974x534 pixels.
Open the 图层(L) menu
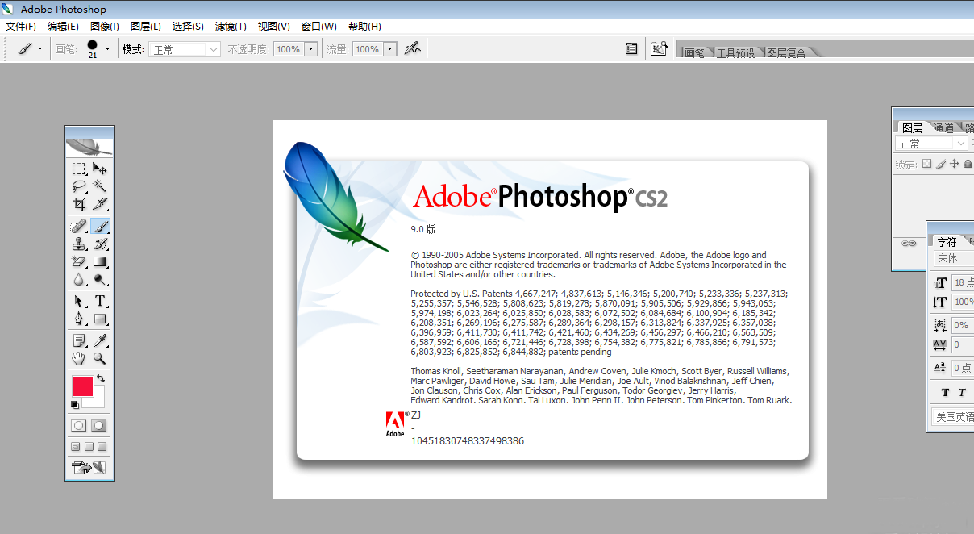pyautogui.click(x=145, y=27)
